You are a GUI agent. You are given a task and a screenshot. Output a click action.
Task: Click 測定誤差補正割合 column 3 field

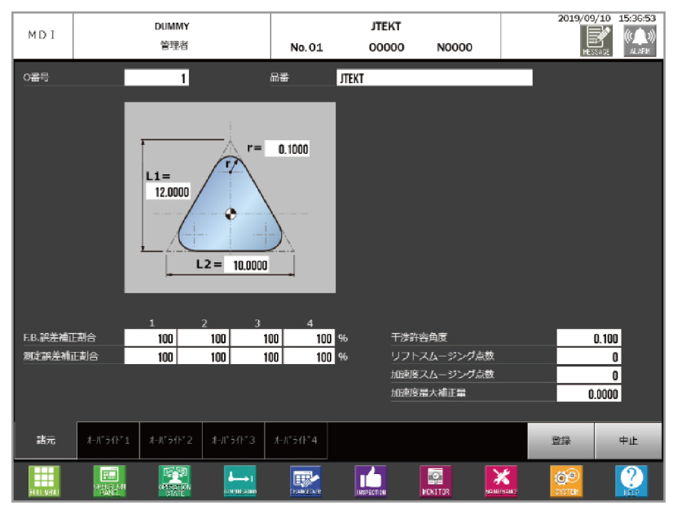(x=256, y=357)
